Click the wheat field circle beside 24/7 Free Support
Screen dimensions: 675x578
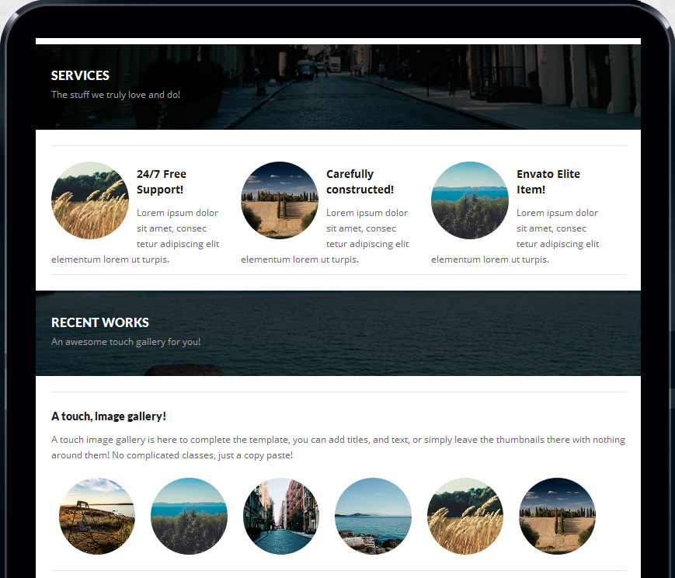pos(90,200)
